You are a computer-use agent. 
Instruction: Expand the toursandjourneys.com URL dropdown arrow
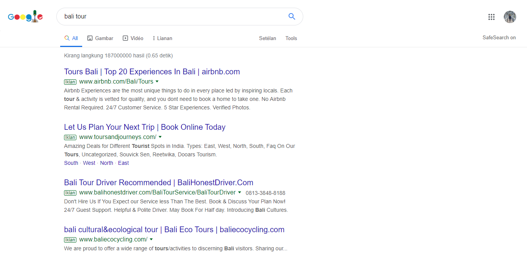(160, 137)
